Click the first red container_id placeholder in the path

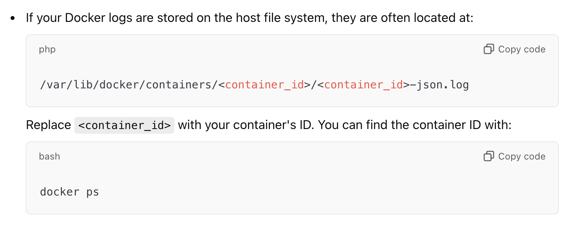coord(264,85)
